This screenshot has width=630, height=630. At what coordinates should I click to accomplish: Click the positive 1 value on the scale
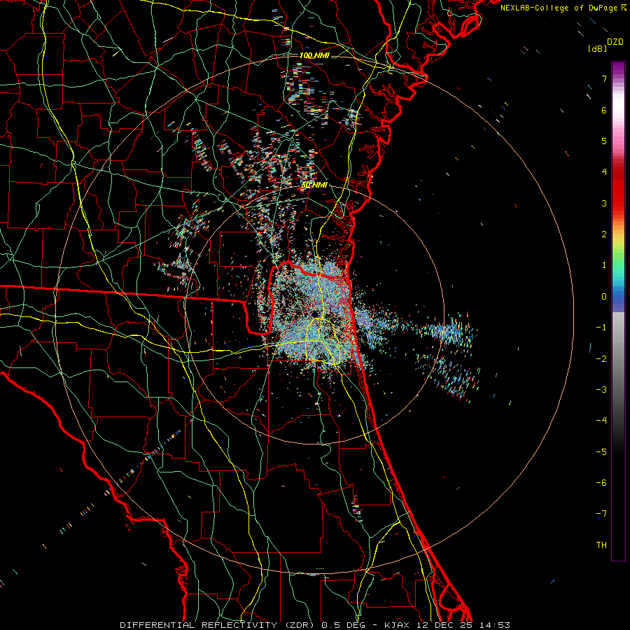pyautogui.click(x=604, y=265)
